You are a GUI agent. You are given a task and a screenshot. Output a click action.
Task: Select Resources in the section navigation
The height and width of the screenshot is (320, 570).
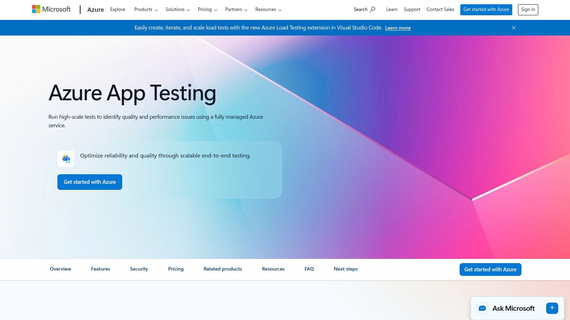(x=273, y=269)
